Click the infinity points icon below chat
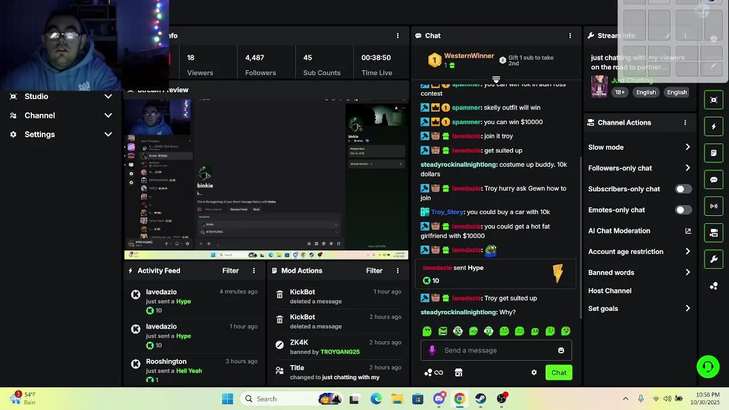 pos(439,372)
